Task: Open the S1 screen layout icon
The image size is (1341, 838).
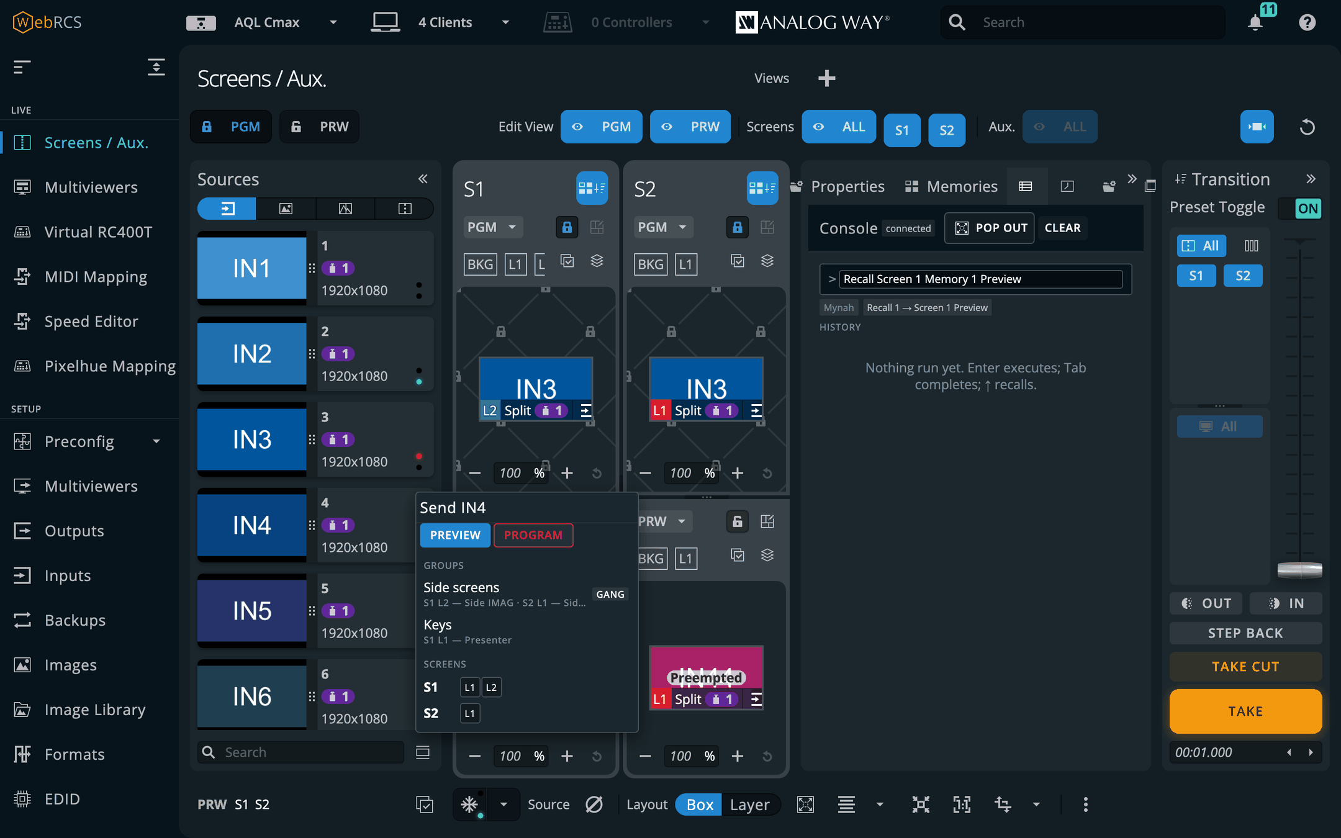Action: pyautogui.click(x=592, y=187)
